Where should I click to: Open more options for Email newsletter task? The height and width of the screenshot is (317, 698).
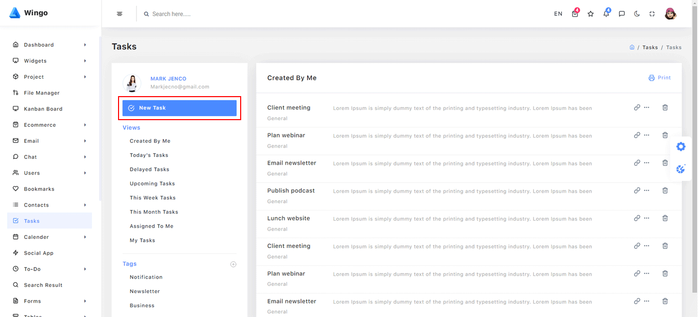tap(647, 163)
